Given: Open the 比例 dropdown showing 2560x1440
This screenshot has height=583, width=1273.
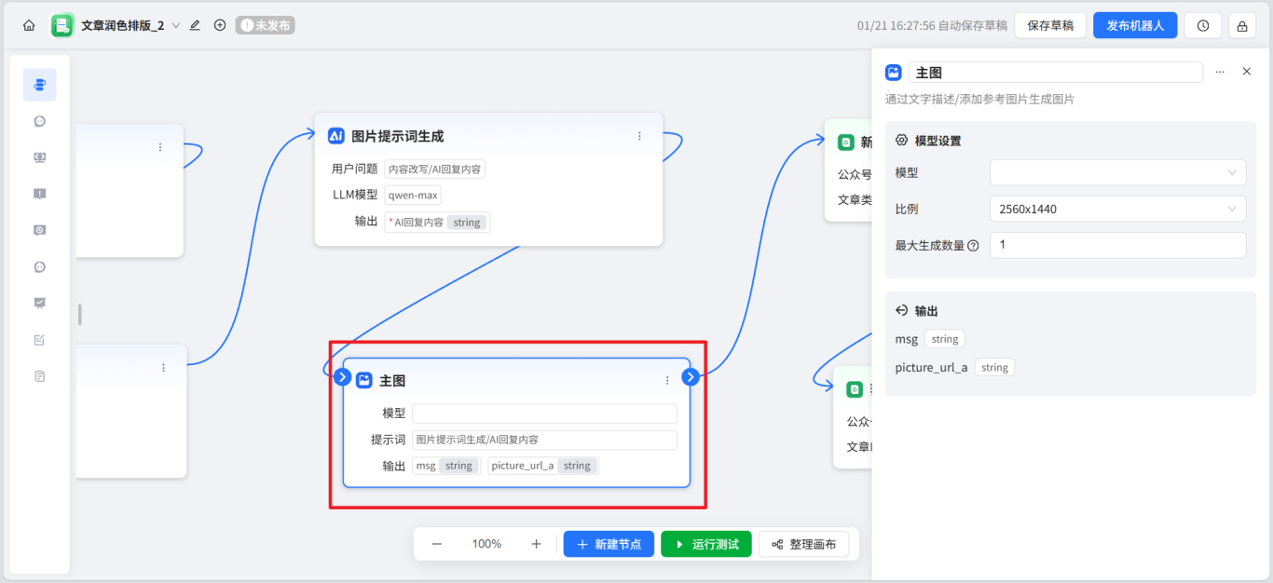Looking at the screenshot, I should (1115, 209).
